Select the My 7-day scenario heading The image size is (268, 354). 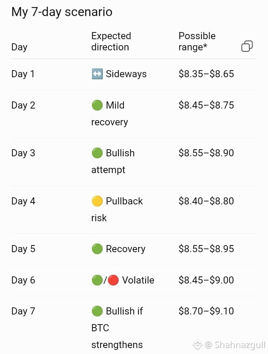(62, 12)
